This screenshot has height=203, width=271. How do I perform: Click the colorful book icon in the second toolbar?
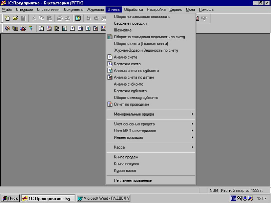7,28
